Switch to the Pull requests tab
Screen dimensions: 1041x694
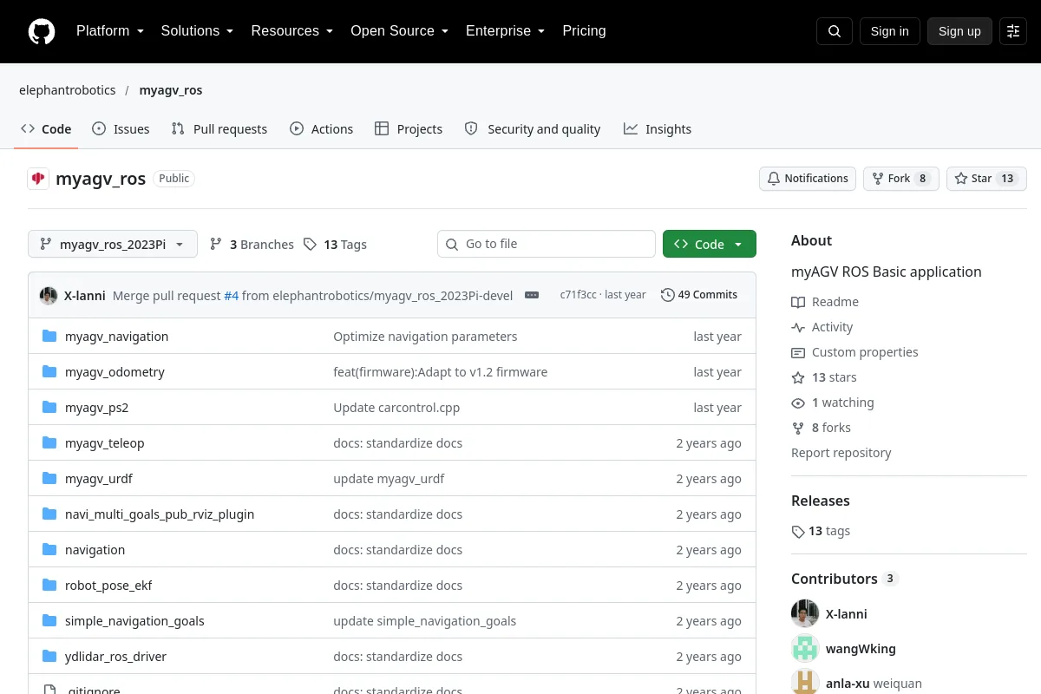coord(219,128)
